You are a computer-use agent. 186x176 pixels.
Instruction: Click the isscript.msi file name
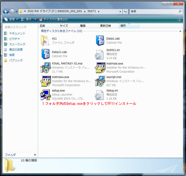coord(114,77)
